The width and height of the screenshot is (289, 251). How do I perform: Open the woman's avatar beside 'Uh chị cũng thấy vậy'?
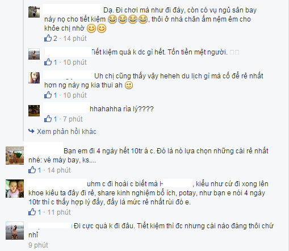click(34, 78)
